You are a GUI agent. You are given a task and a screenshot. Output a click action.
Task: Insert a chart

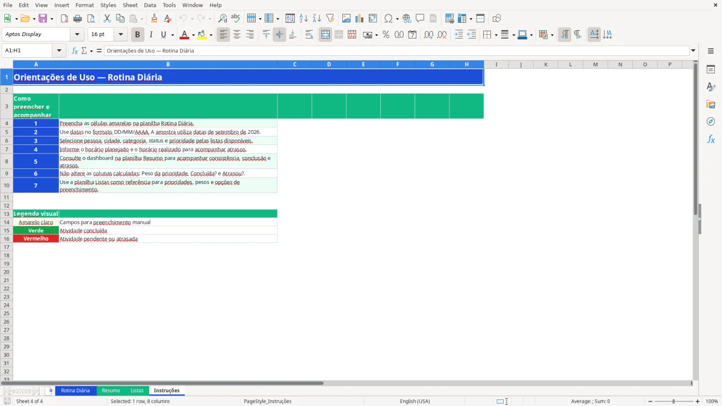pyautogui.click(x=360, y=19)
